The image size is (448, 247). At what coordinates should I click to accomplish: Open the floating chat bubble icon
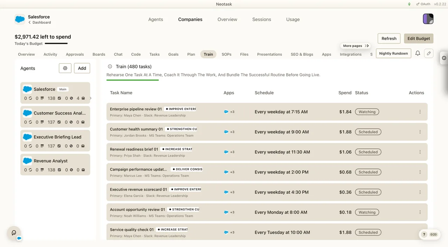(x=14, y=233)
